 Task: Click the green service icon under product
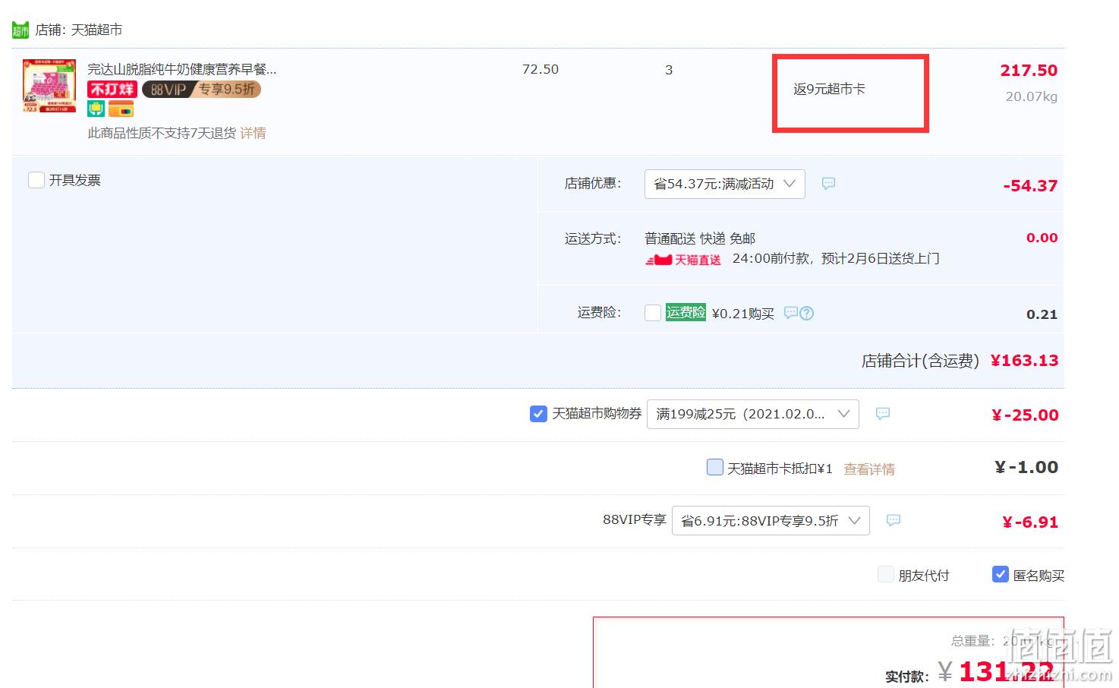(96, 109)
